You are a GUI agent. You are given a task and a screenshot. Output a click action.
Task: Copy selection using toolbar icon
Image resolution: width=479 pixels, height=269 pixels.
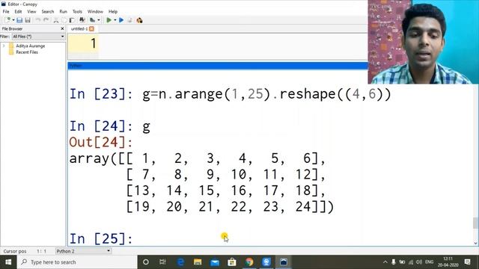(x=64, y=20)
